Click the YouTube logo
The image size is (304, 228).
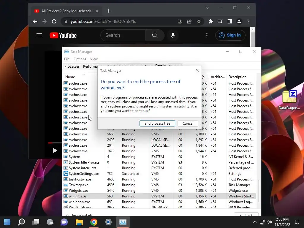click(63, 35)
